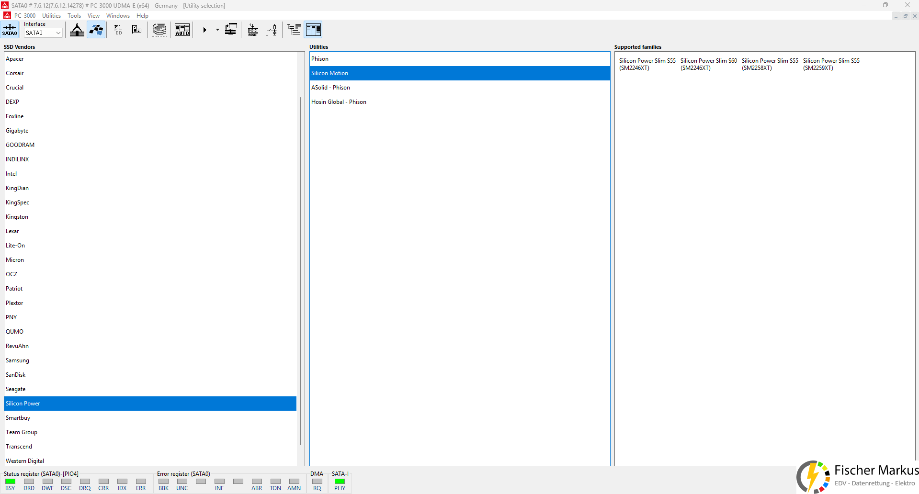Click the disk platters toolbar icon

159,30
